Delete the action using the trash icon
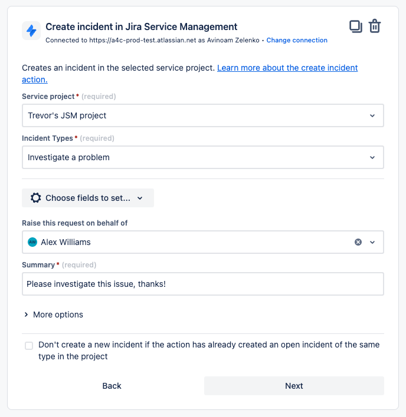Viewport: 406px width, 417px height. [x=375, y=27]
